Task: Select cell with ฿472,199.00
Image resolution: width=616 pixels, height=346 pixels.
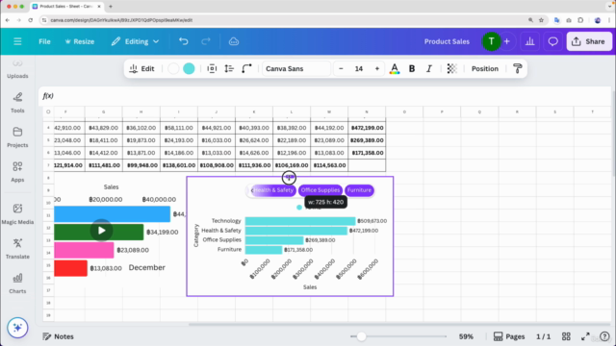Action: click(x=367, y=128)
